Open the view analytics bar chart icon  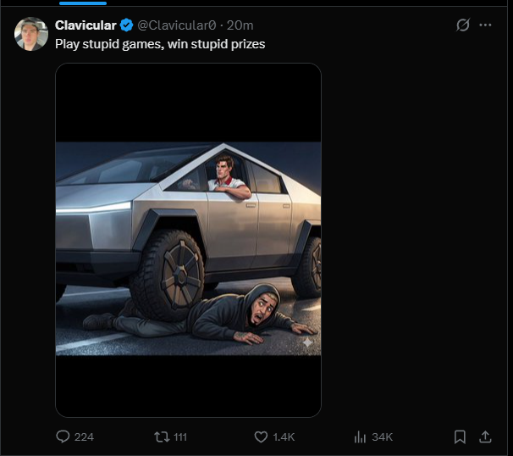(359, 437)
